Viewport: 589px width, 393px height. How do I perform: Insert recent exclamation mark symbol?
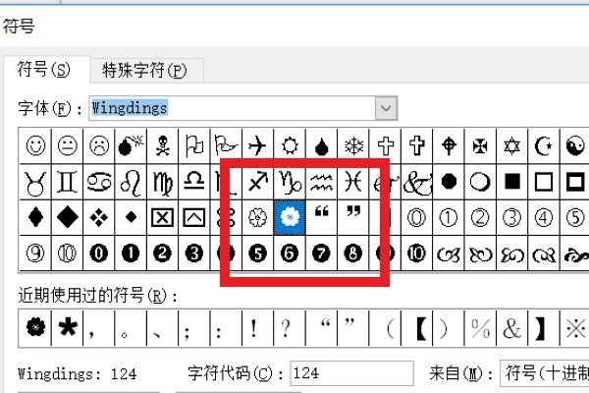257,328
